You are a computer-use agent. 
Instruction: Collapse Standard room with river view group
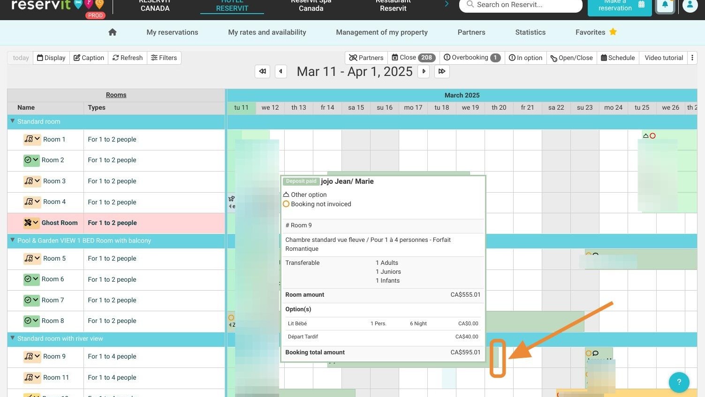pos(13,338)
